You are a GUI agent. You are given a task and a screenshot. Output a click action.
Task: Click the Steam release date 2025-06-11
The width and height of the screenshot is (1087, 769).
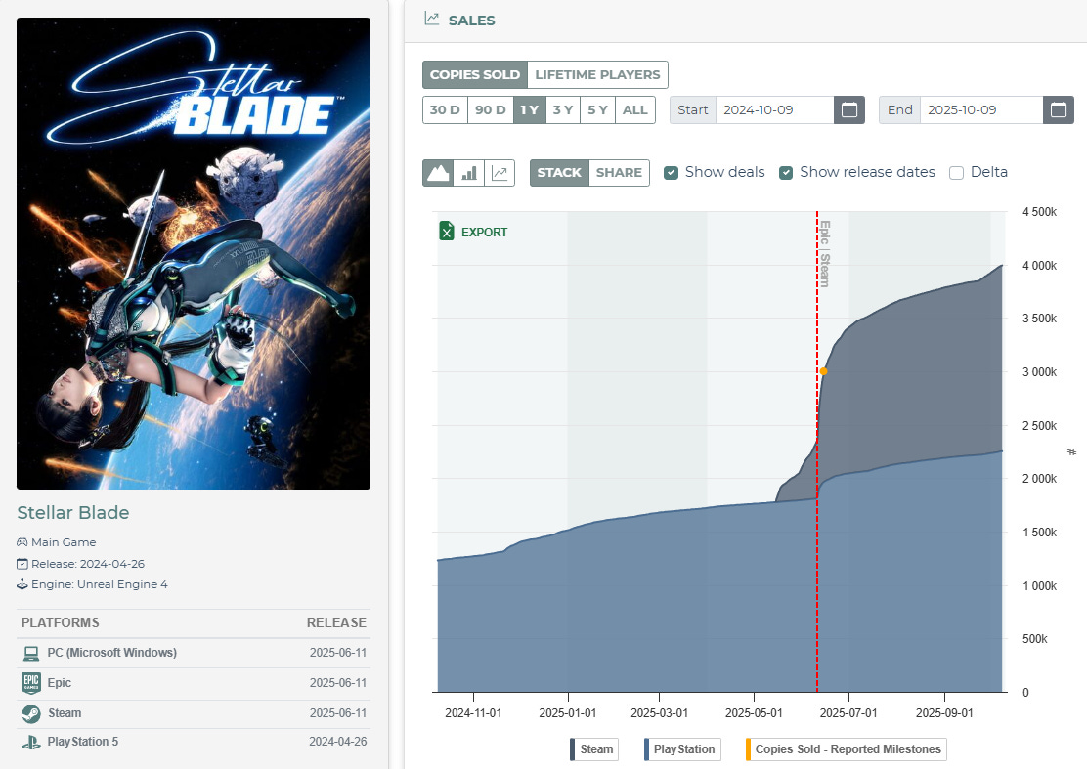(x=338, y=713)
